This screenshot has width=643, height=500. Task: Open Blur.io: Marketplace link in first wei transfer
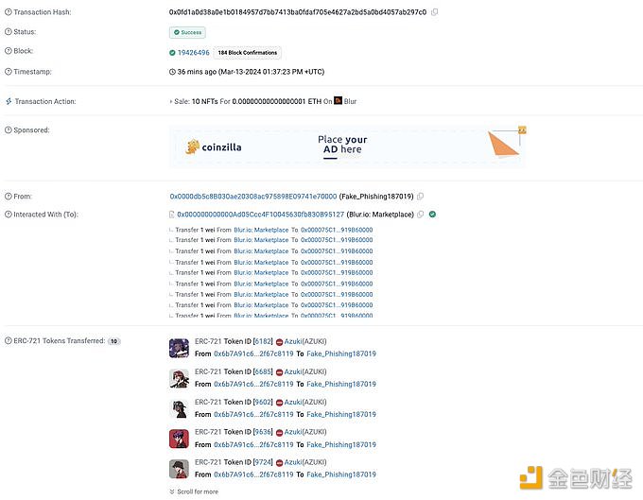click(x=261, y=230)
